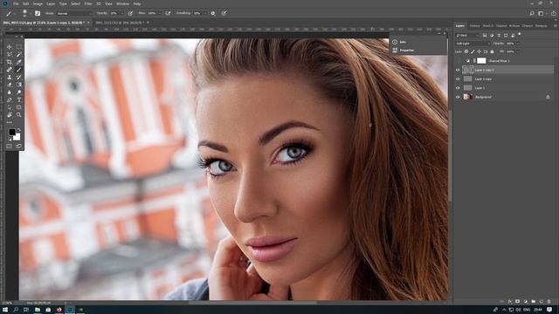Swap foreground and background colors
Viewport: 559px width, 314px height.
19,130
